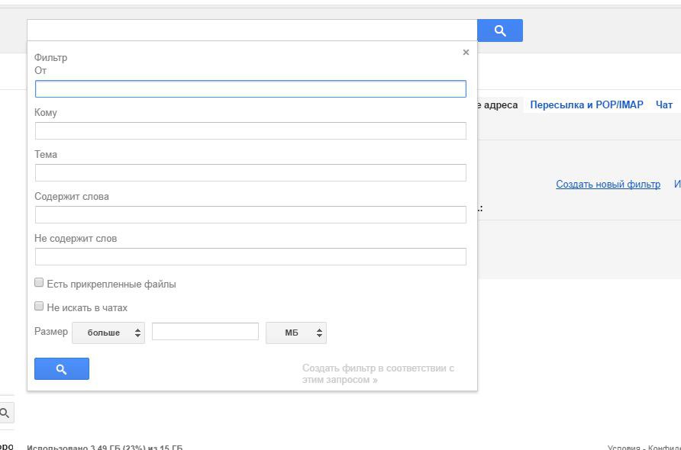Click into the Кому recipient field
This screenshot has height=450, width=681.
tap(250, 131)
